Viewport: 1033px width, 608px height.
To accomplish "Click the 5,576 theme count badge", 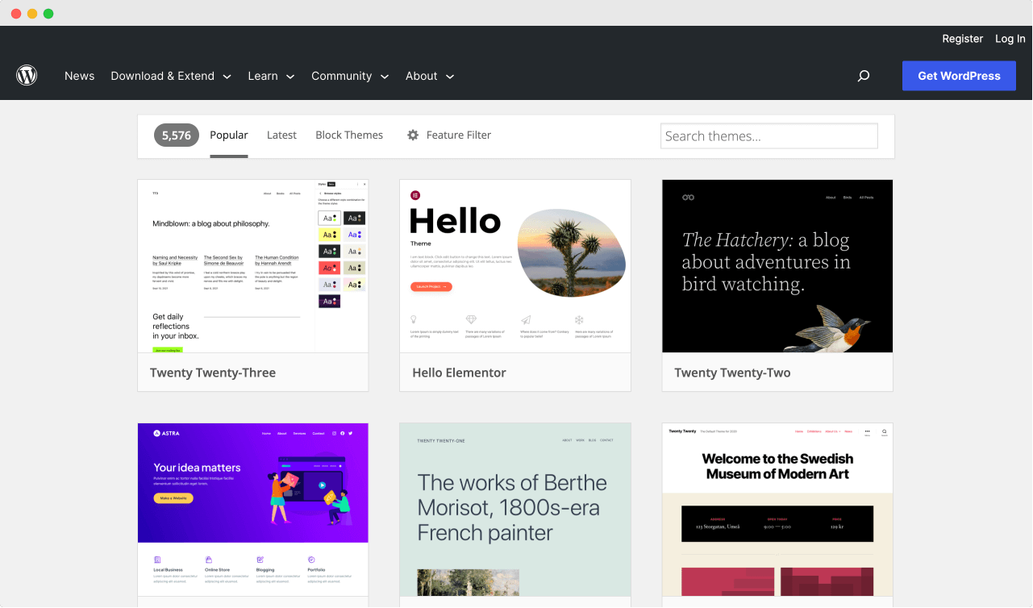I will tap(177, 135).
